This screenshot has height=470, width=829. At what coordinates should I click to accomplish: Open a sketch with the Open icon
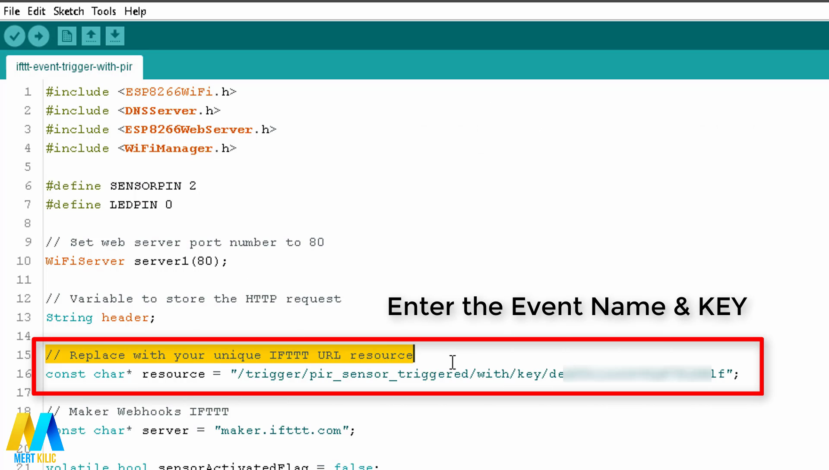[x=91, y=36]
